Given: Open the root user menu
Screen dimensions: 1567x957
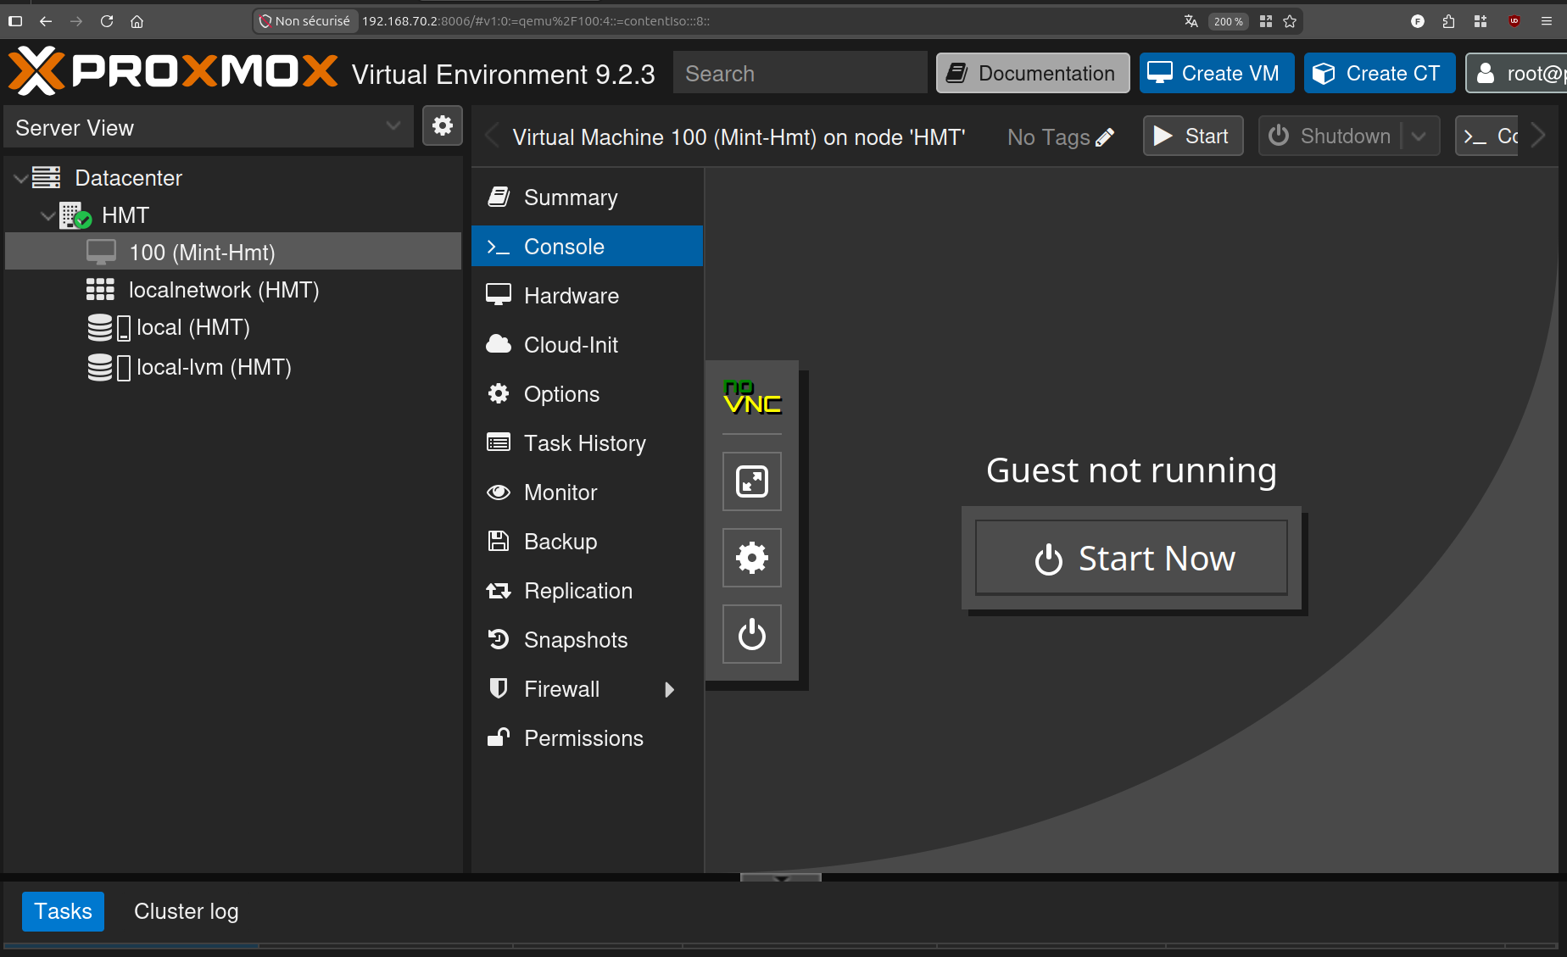Looking at the screenshot, I should 1518,73.
